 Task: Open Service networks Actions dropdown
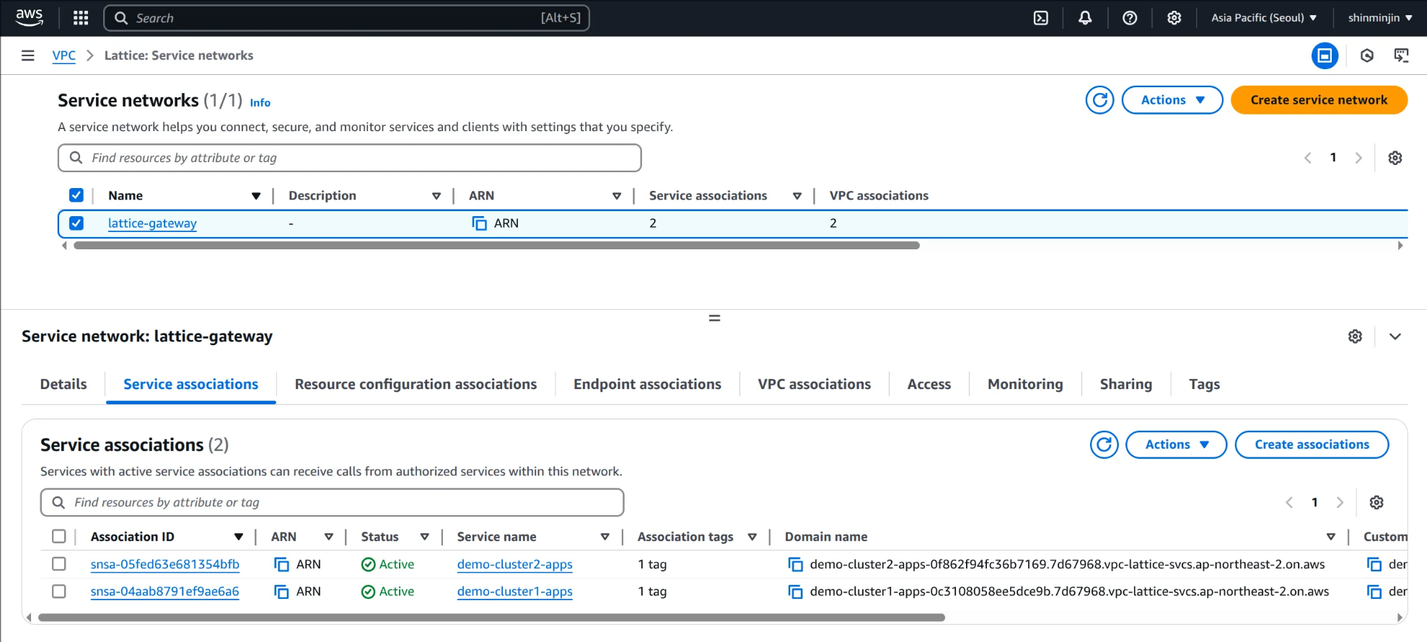coord(1172,100)
